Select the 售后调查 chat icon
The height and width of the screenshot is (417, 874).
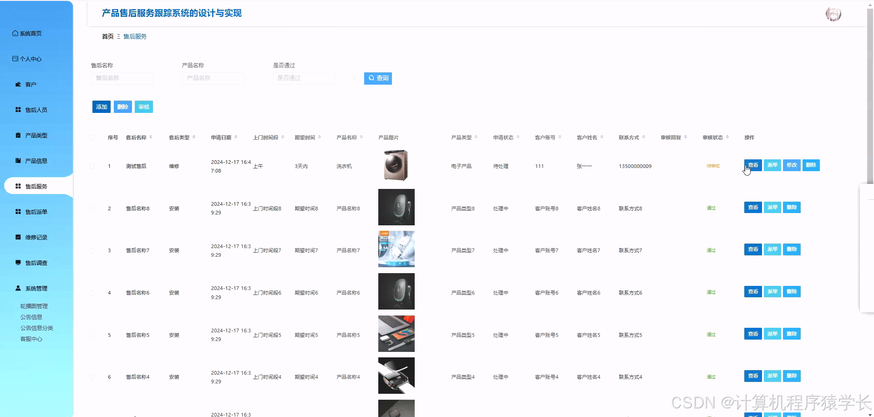pyautogui.click(x=17, y=263)
